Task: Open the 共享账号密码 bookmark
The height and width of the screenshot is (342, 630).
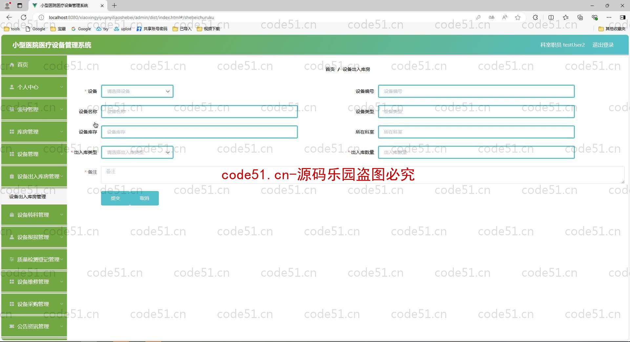Action: coord(152,29)
